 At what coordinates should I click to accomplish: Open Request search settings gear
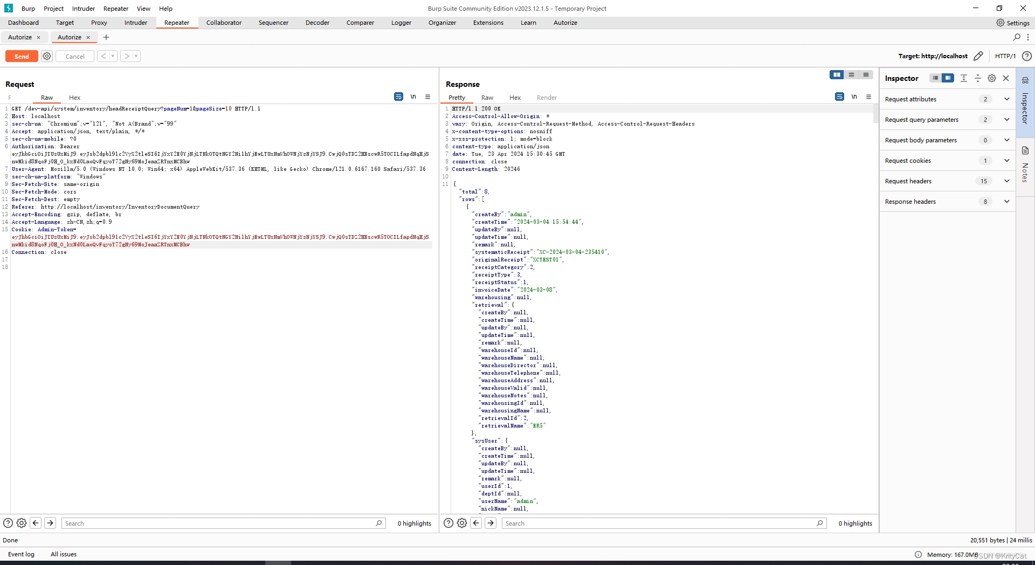[22, 523]
